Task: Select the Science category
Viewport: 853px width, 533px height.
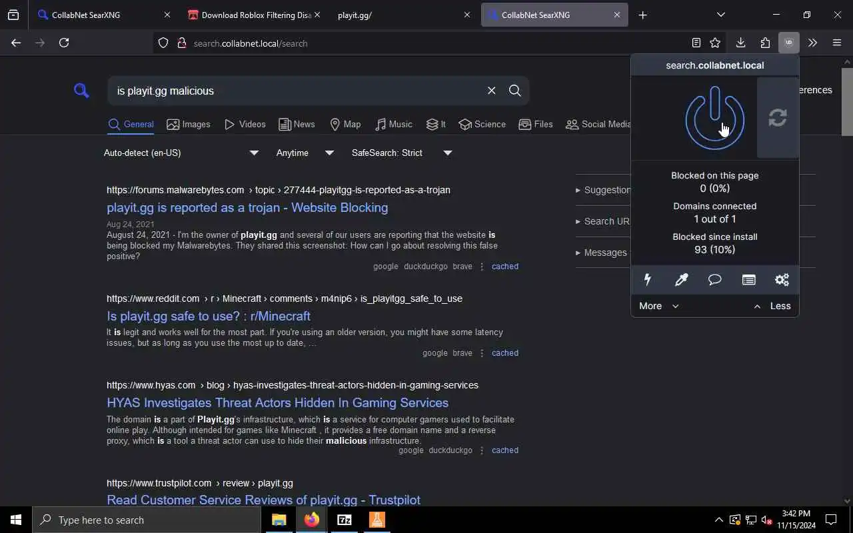Action: 482,124
